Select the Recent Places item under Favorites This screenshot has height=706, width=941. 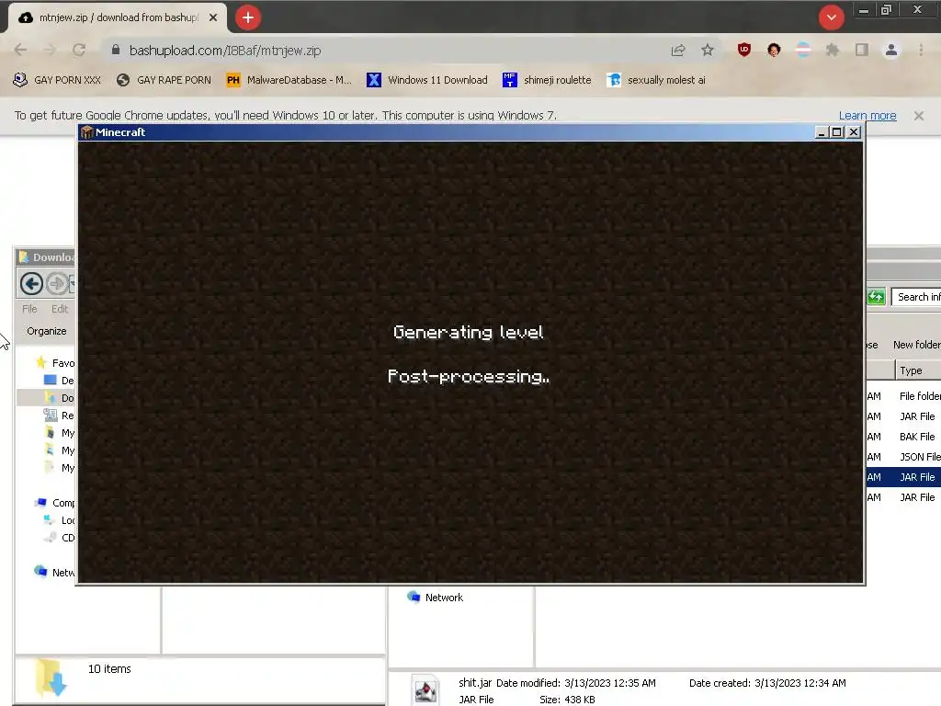pyautogui.click(x=59, y=416)
